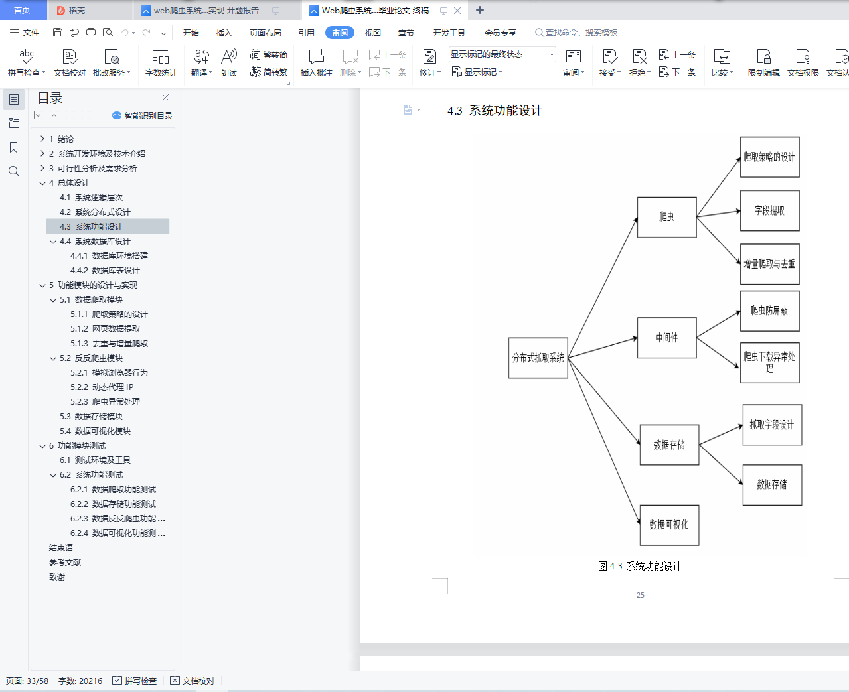The image size is (849, 692).
Task: Open the 显示标记的最终状态 dropdown
Action: click(x=502, y=54)
